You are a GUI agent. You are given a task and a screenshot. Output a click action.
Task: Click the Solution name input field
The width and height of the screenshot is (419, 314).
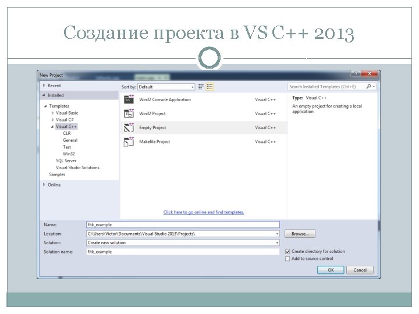pos(183,252)
